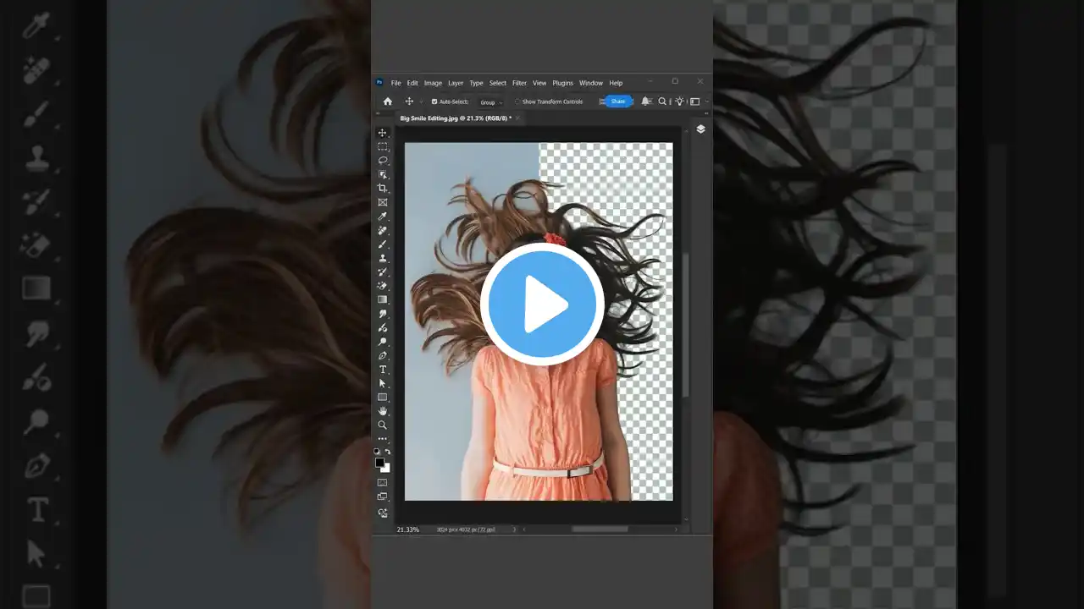
Task: Enable Show Transform Controls checkbox
Action: [x=517, y=101]
